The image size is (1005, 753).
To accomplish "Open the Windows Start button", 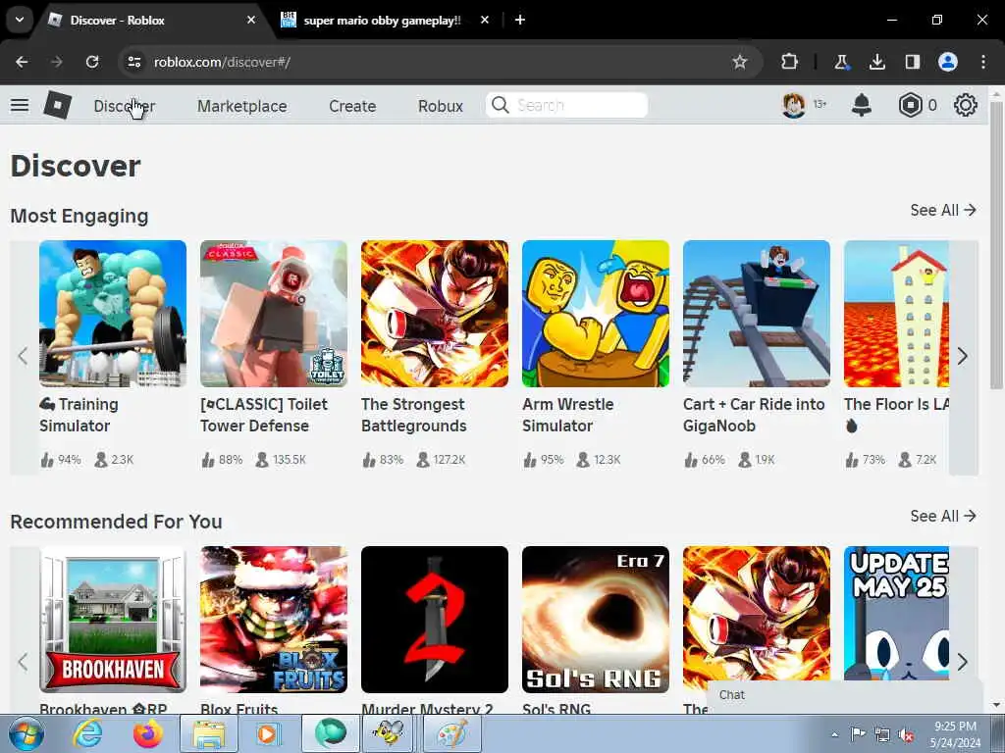I will coord(26,733).
